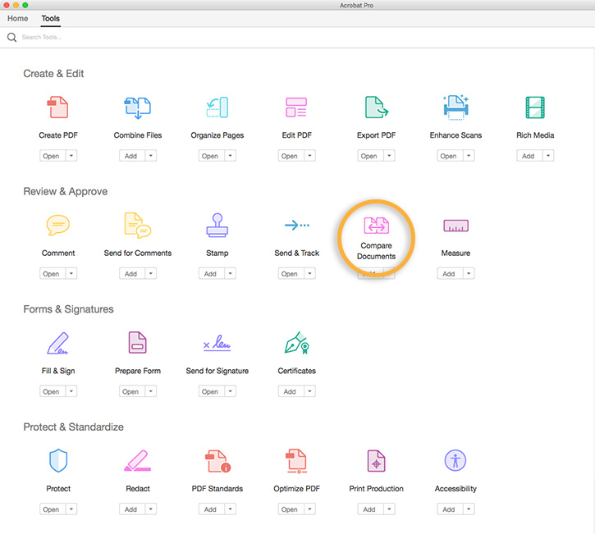Viewport: 595px width, 534px height.
Task: Click the Enhance Scans label text
Action: (x=455, y=135)
